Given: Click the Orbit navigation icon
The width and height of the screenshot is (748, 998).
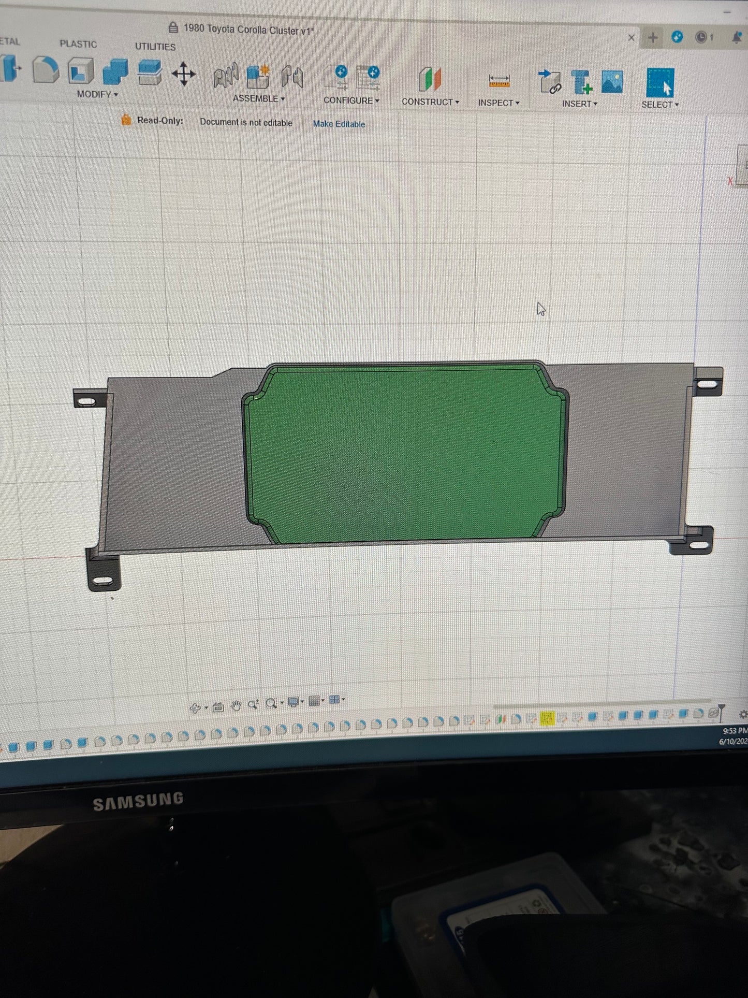Looking at the screenshot, I should pos(196,707).
